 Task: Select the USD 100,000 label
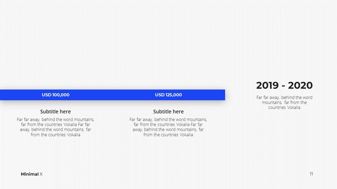coord(56,95)
